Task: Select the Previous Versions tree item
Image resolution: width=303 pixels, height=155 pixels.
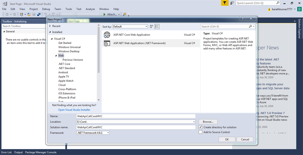Action: (73, 60)
